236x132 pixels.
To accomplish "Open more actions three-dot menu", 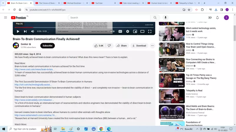I will [x=152, y=46].
